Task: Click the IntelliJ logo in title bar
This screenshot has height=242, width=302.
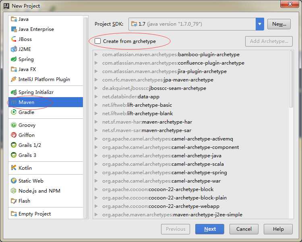Action: click(x=6, y=6)
